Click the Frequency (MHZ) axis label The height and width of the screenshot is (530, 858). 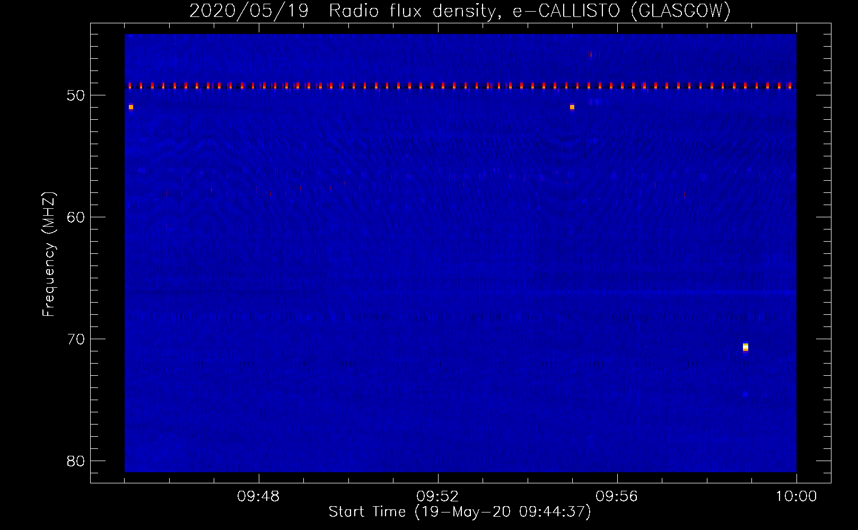tap(49, 254)
